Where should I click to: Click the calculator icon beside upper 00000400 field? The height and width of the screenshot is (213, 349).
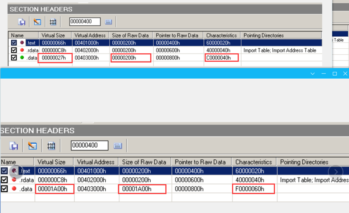[109, 22]
